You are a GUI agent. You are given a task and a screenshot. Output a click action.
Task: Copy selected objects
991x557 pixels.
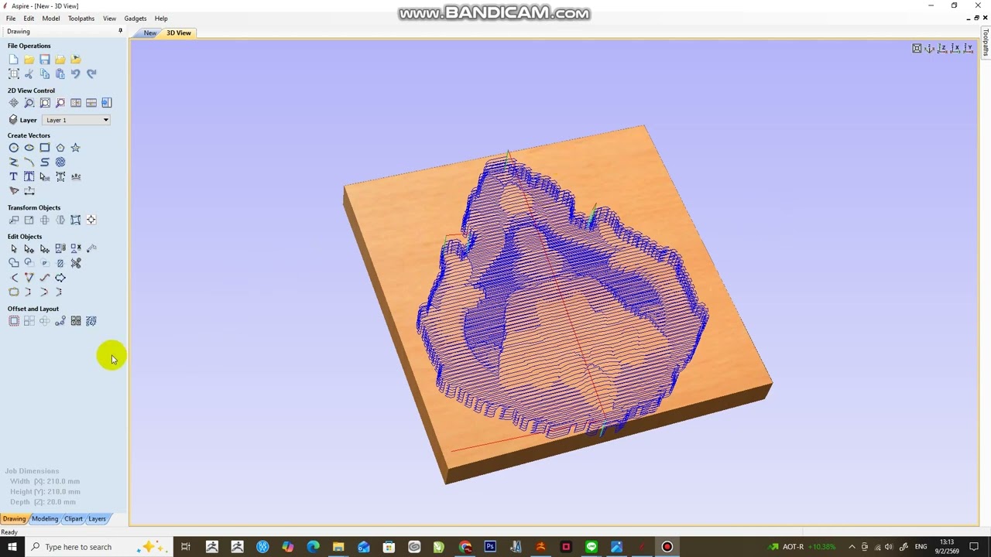coord(44,74)
